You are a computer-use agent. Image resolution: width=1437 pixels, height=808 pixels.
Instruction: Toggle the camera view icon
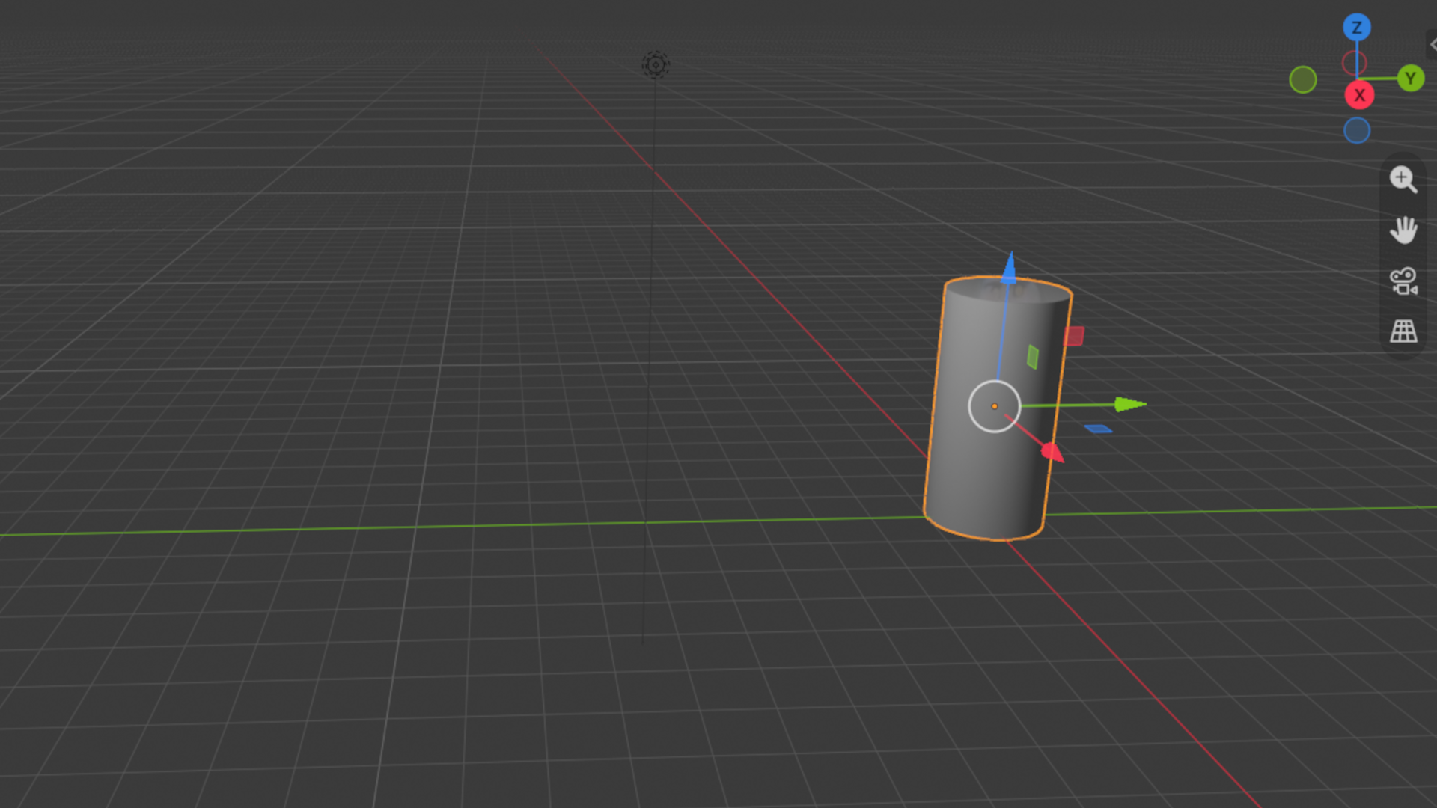coord(1403,281)
